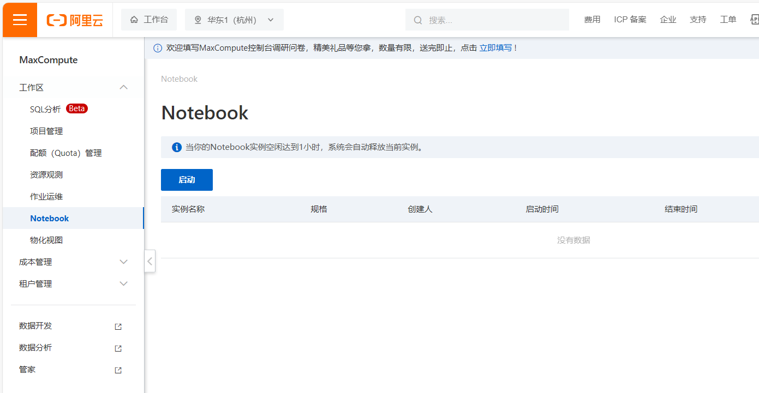Click the blue info icon in Notebook notice
This screenshot has height=393, width=759.
[177, 147]
